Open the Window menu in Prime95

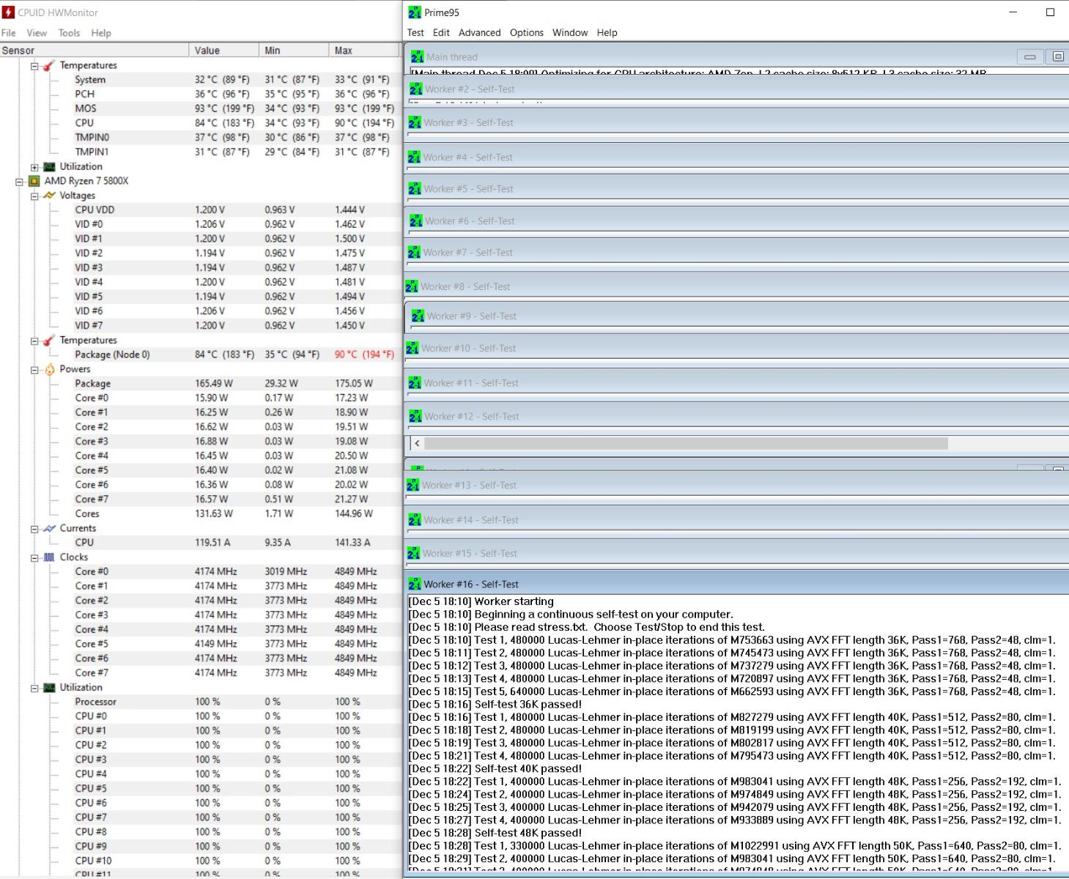pos(570,33)
